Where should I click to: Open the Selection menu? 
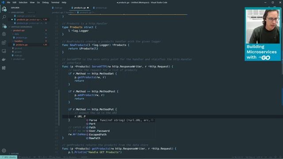tap(23, 3)
